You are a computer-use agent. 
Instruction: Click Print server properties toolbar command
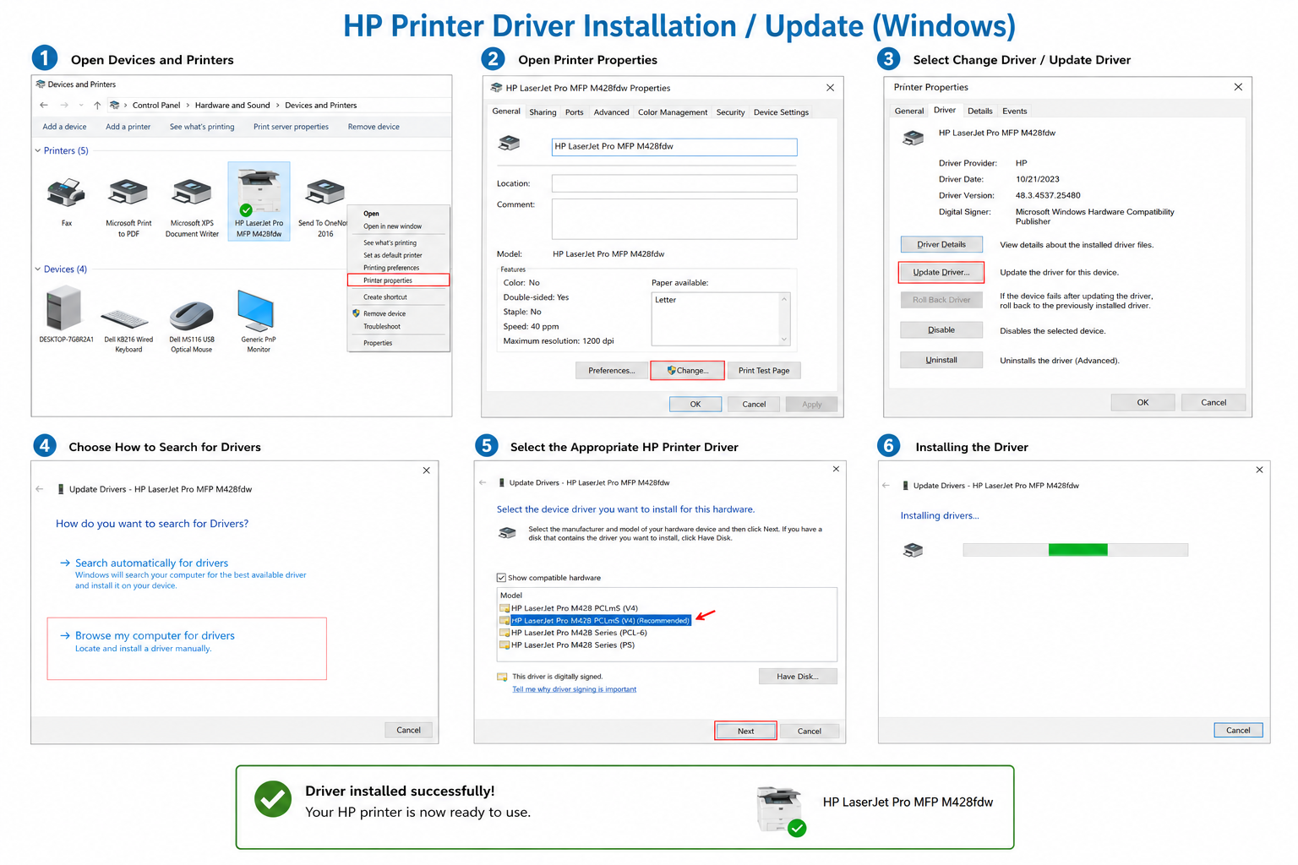(291, 127)
